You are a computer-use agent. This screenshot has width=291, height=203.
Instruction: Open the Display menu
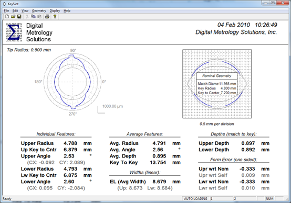point(55,10)
